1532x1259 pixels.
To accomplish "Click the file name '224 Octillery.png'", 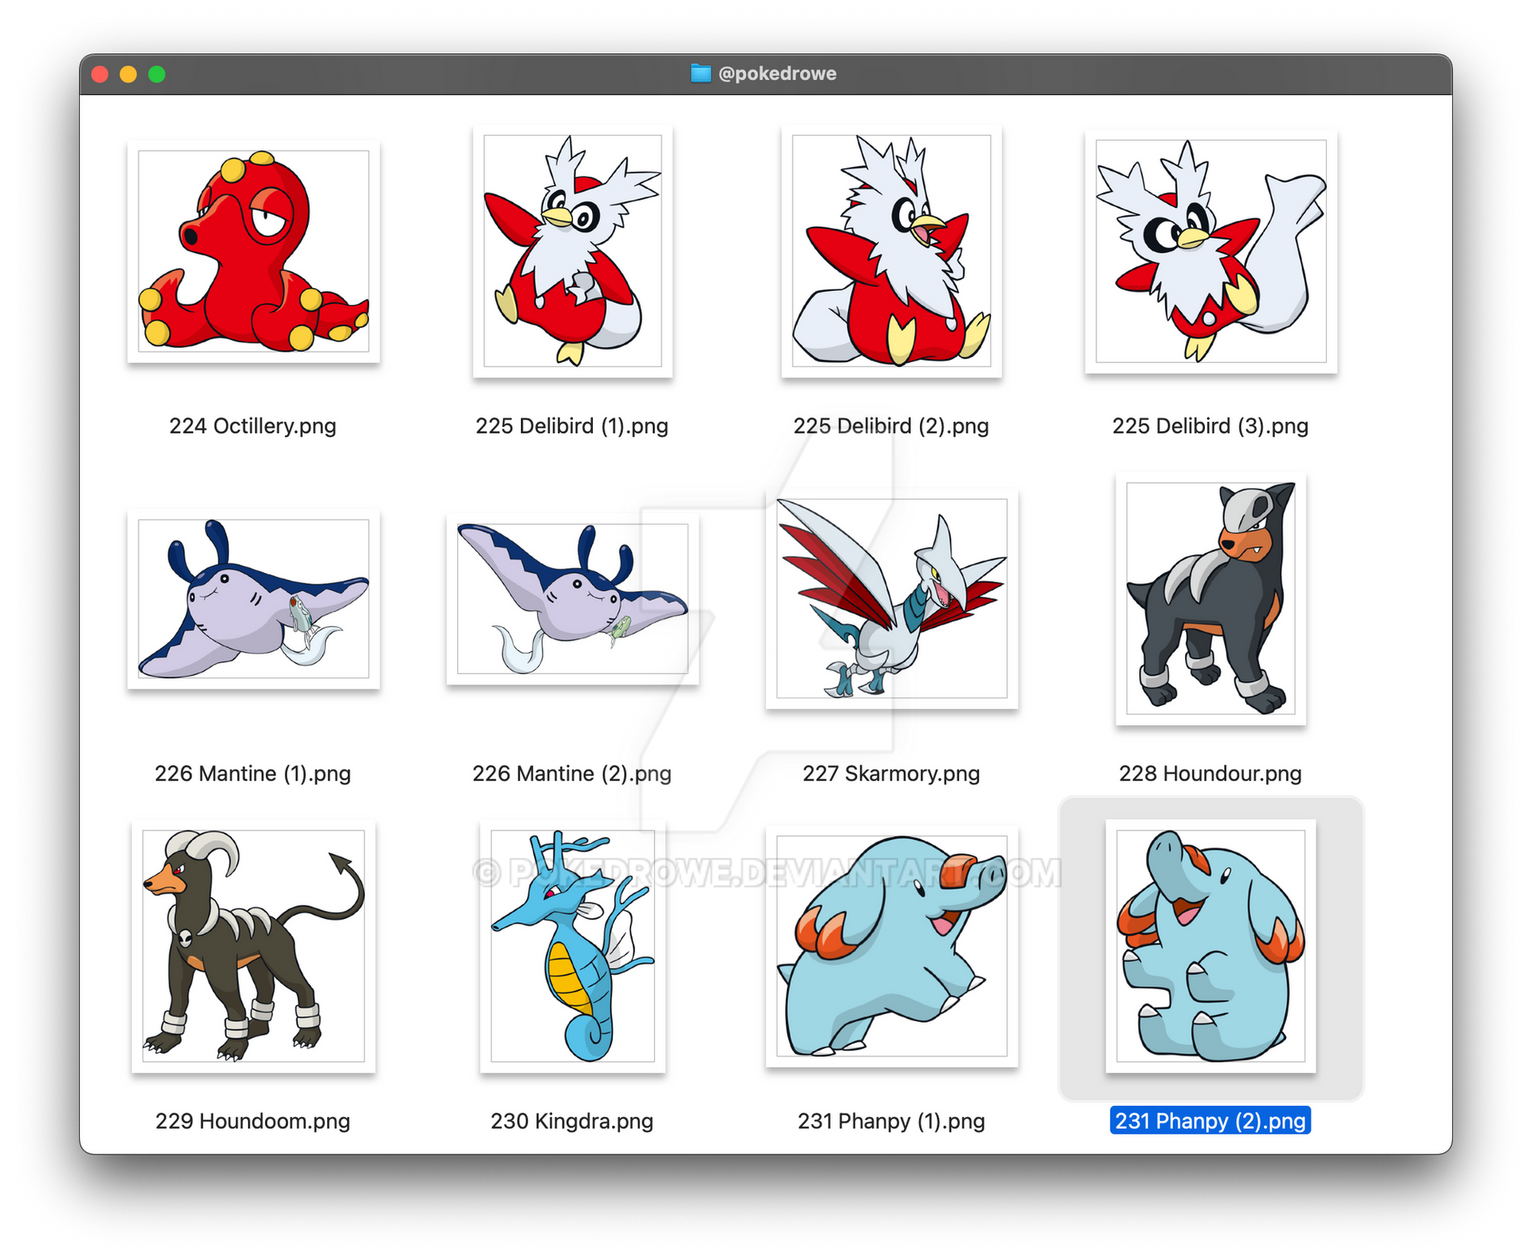I will click(x=253, y=426).
